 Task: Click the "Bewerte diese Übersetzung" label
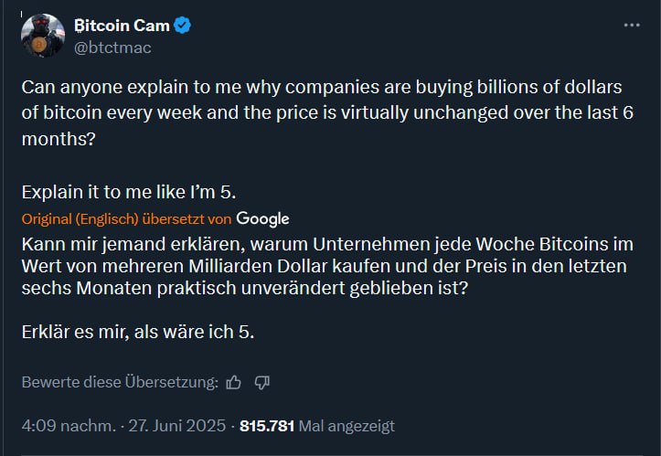point(120,382)
